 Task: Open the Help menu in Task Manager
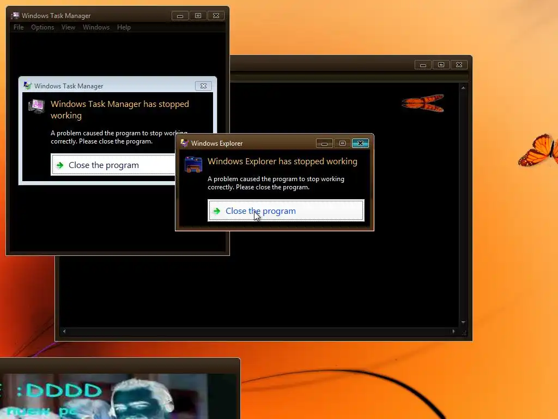point(124,27)
